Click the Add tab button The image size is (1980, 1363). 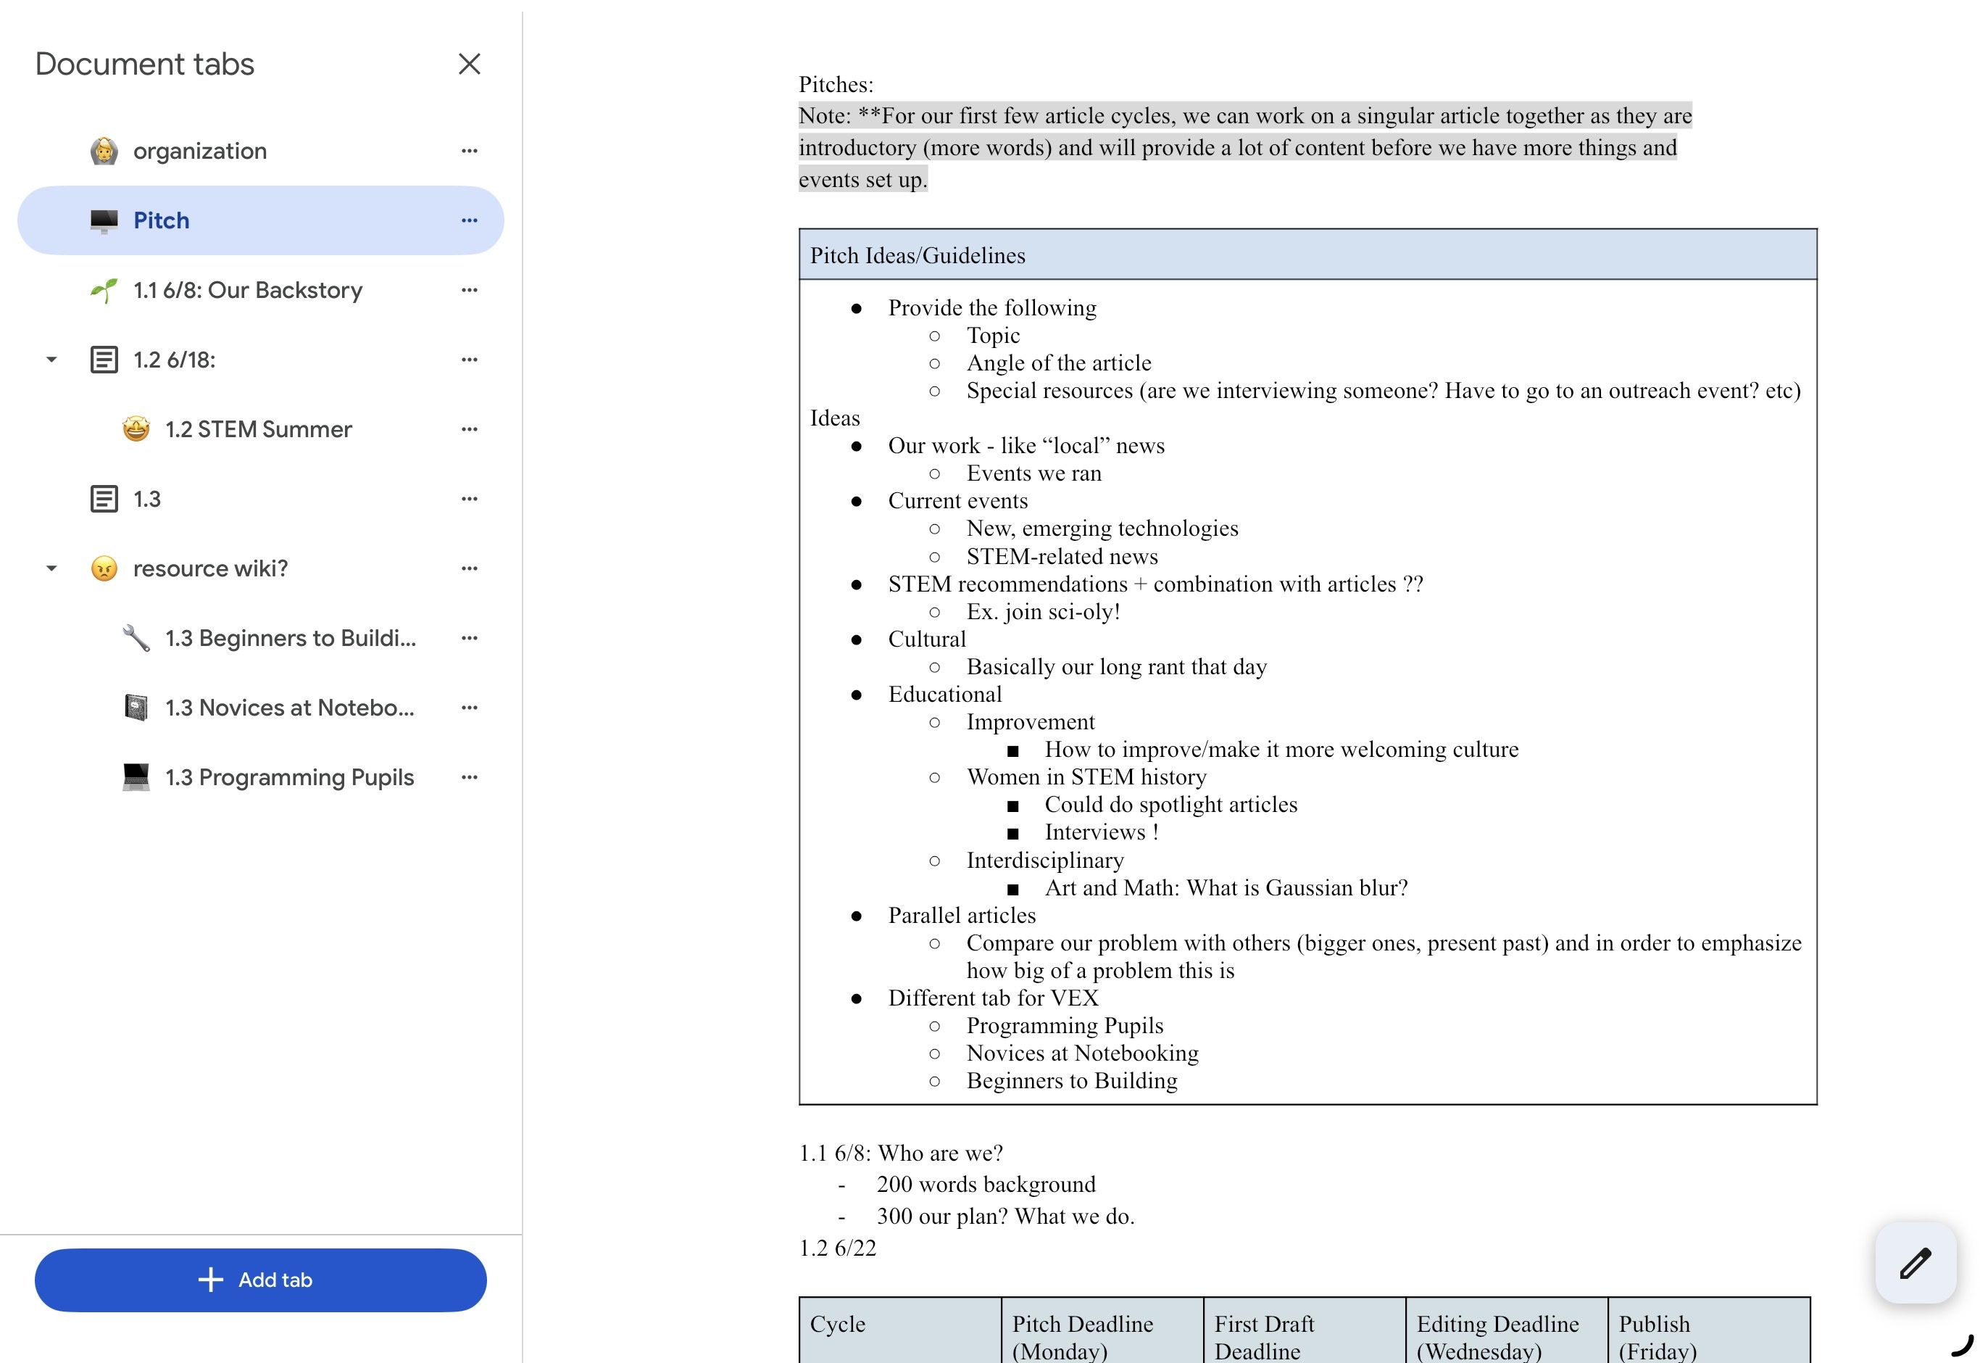[x=260, y=1280]
